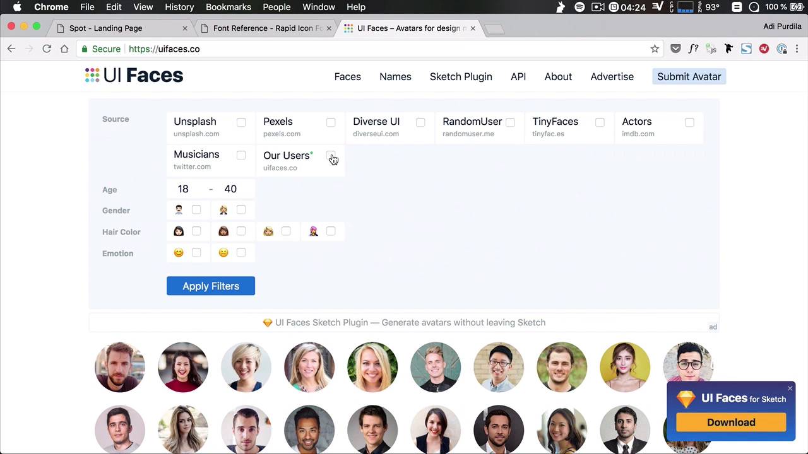The width and height of the screenshot is (808, 454).
Task: Close the UI Faces tab
Action: (473, 28)
